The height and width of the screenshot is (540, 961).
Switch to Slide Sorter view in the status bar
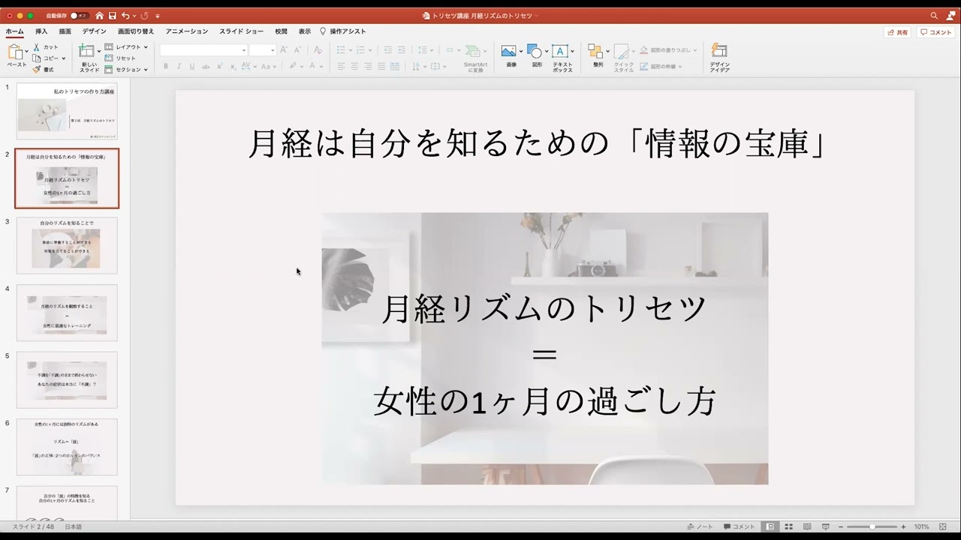pos(788,526)
